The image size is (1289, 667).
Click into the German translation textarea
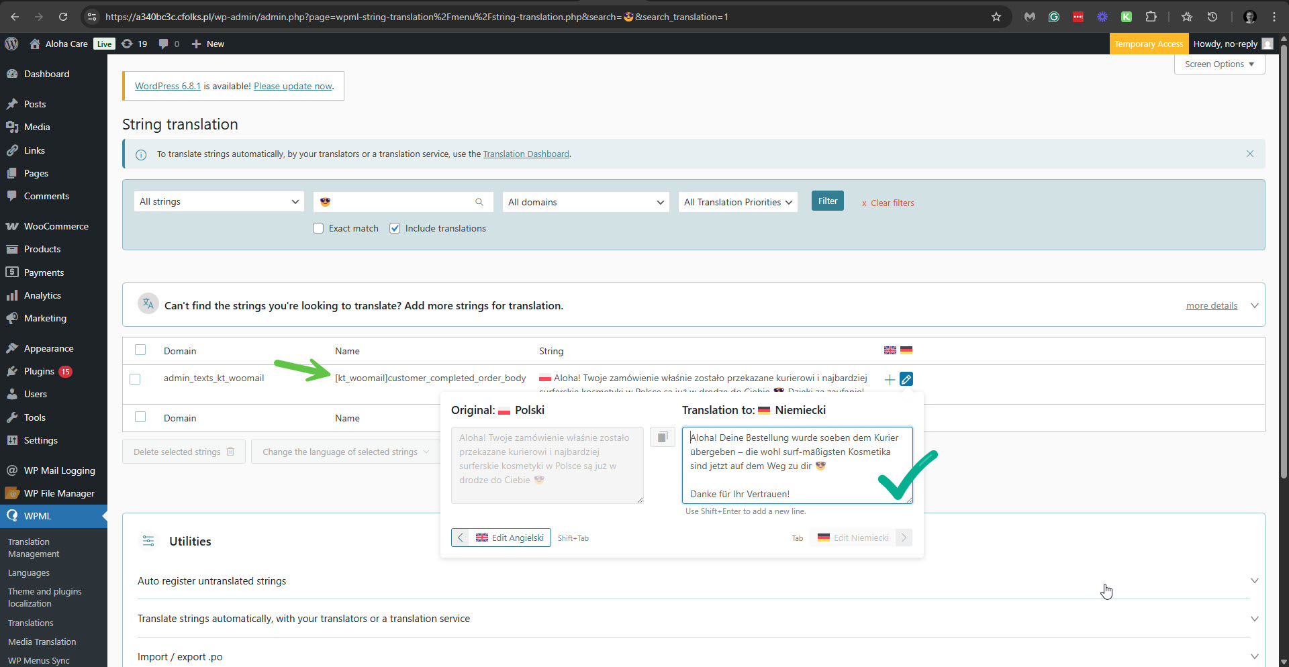pos(797,465)
